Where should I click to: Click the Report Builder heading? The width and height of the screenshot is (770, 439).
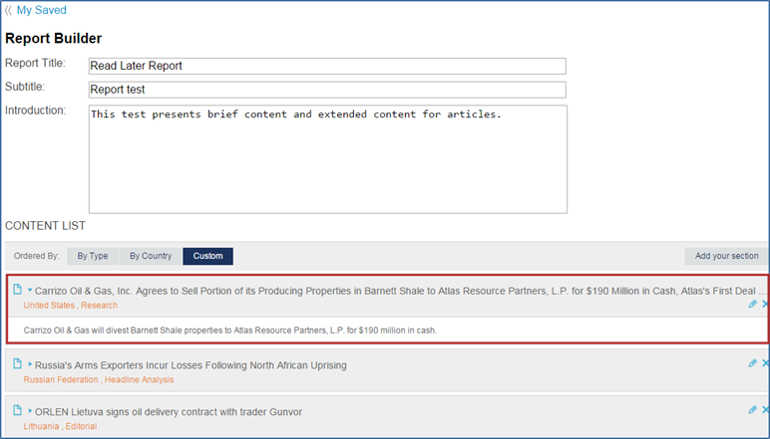[x=54, y=38]
